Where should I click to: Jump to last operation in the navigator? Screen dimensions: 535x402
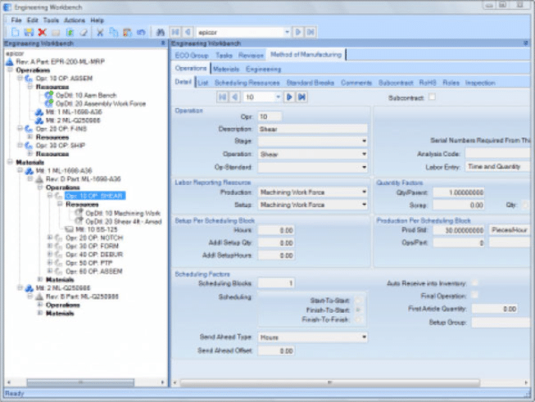[x=302, y=97]
